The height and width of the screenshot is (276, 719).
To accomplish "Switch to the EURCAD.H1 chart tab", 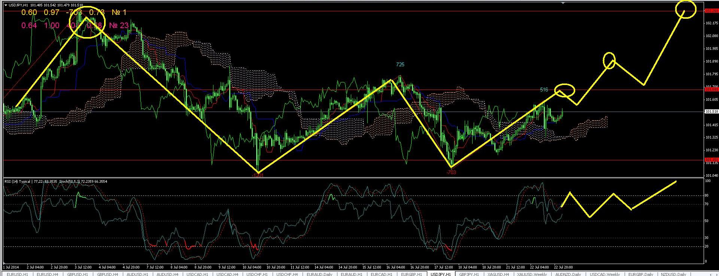I will point(382,274).
